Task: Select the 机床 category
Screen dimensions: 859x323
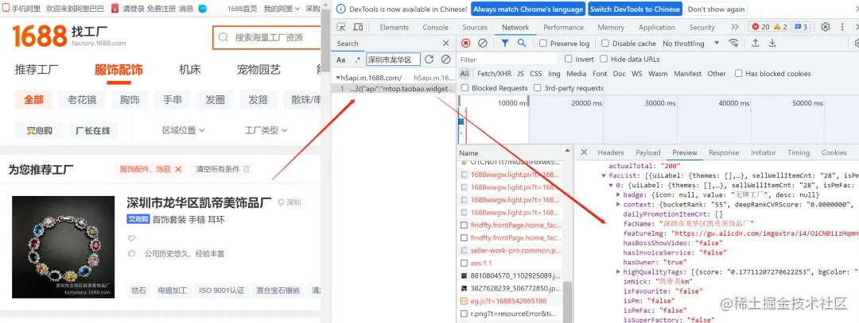Action: pos(190,69)
